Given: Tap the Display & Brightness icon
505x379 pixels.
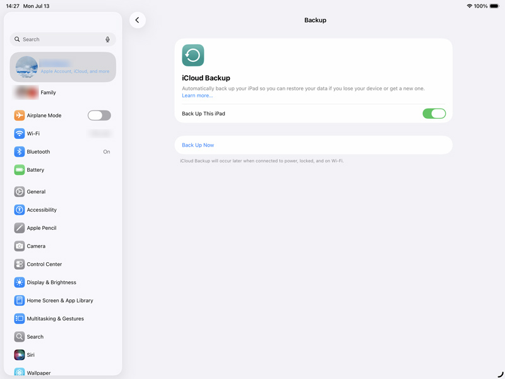Looking at the screenshot, I should (20, 282).
